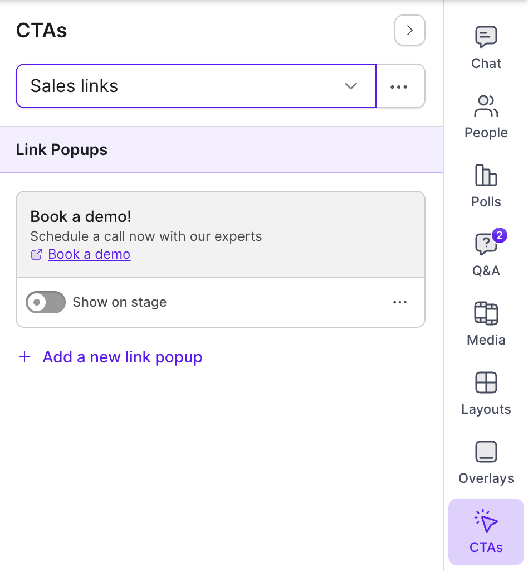Open more options beside Sales links
Screen dimensions: 528x571
pos(400,86)
